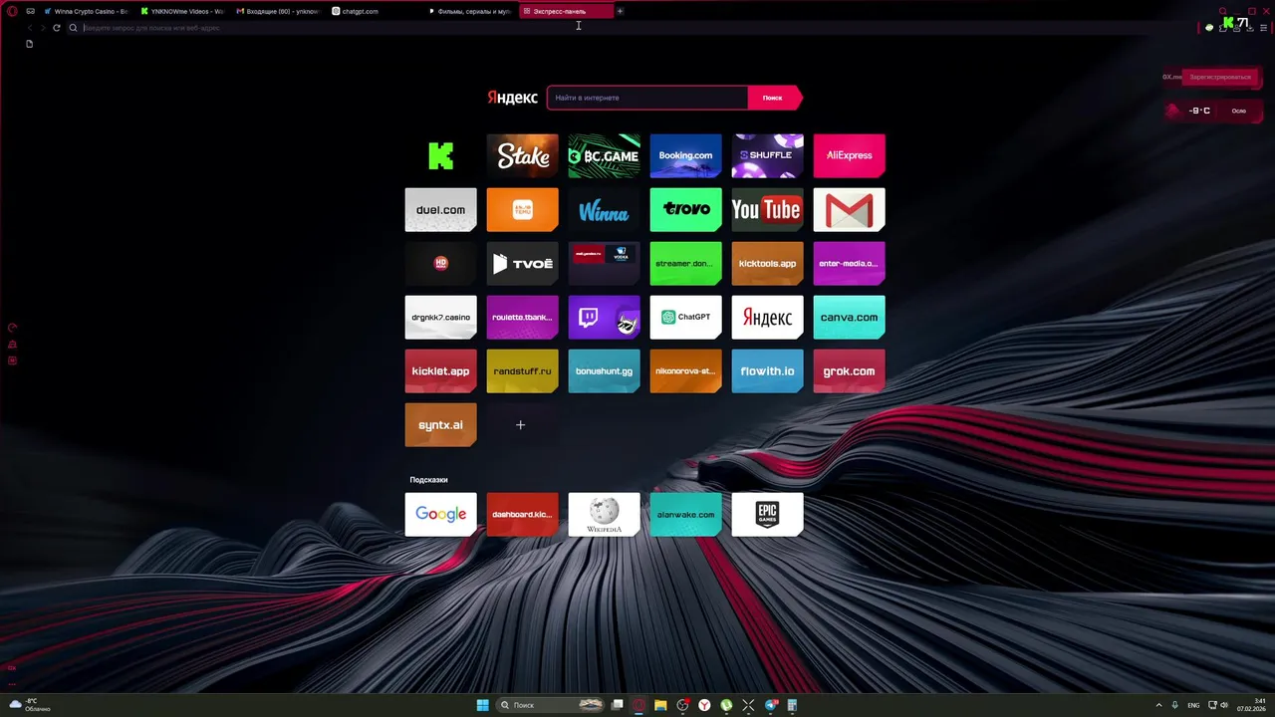Open uTorrent from the taskbar
The height and width of the screenshot is (717, 1275).
click(727, 705)
